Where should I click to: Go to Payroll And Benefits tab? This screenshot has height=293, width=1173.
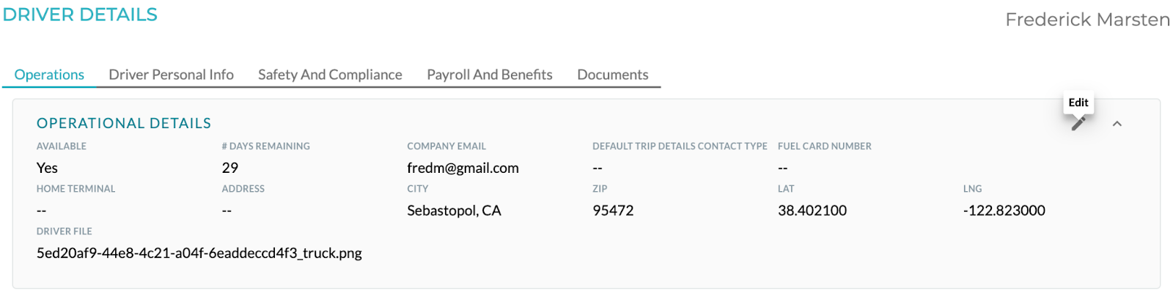[490, 75]
